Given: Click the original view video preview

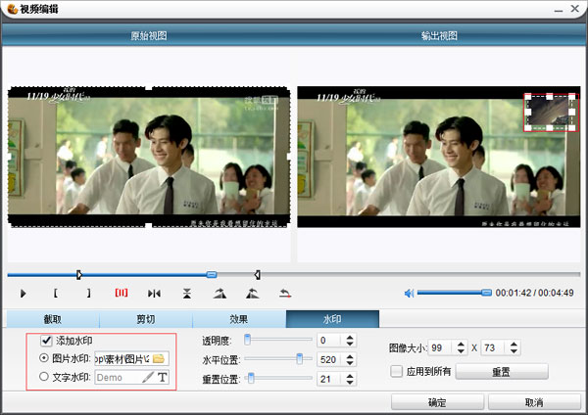Looking at the screenshot, I should tap(149, 156).
